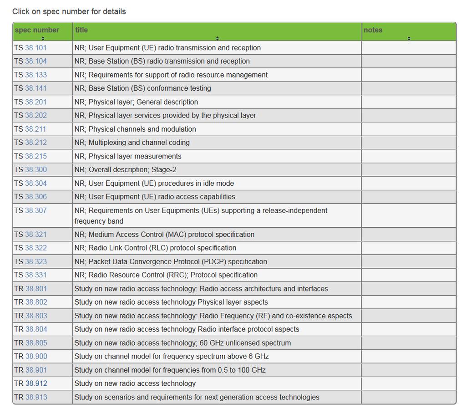Open report link 38.900

pos(36,356)
